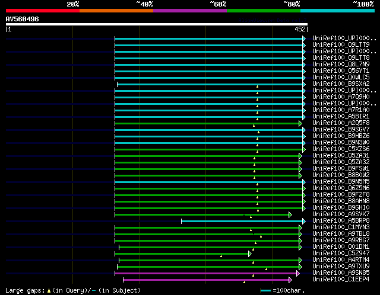Select the UniRef100_A9RBG7 label
Screen dimensions: 380x295
point(341,241)
